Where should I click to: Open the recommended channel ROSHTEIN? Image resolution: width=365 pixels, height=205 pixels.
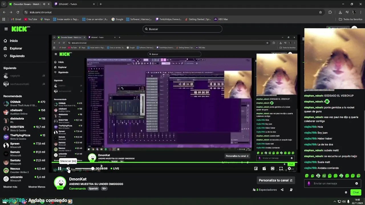click(x=24, y=129)
